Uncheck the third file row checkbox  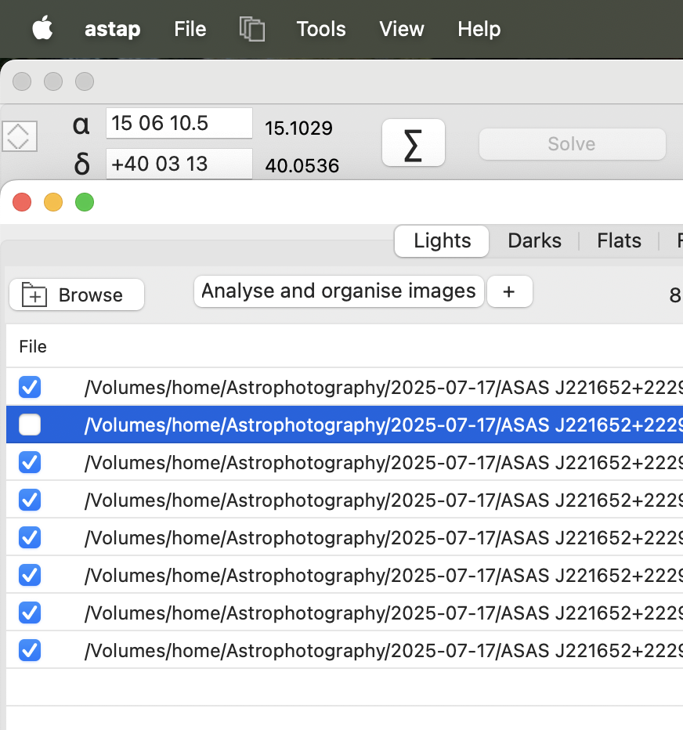pos(30,462)
